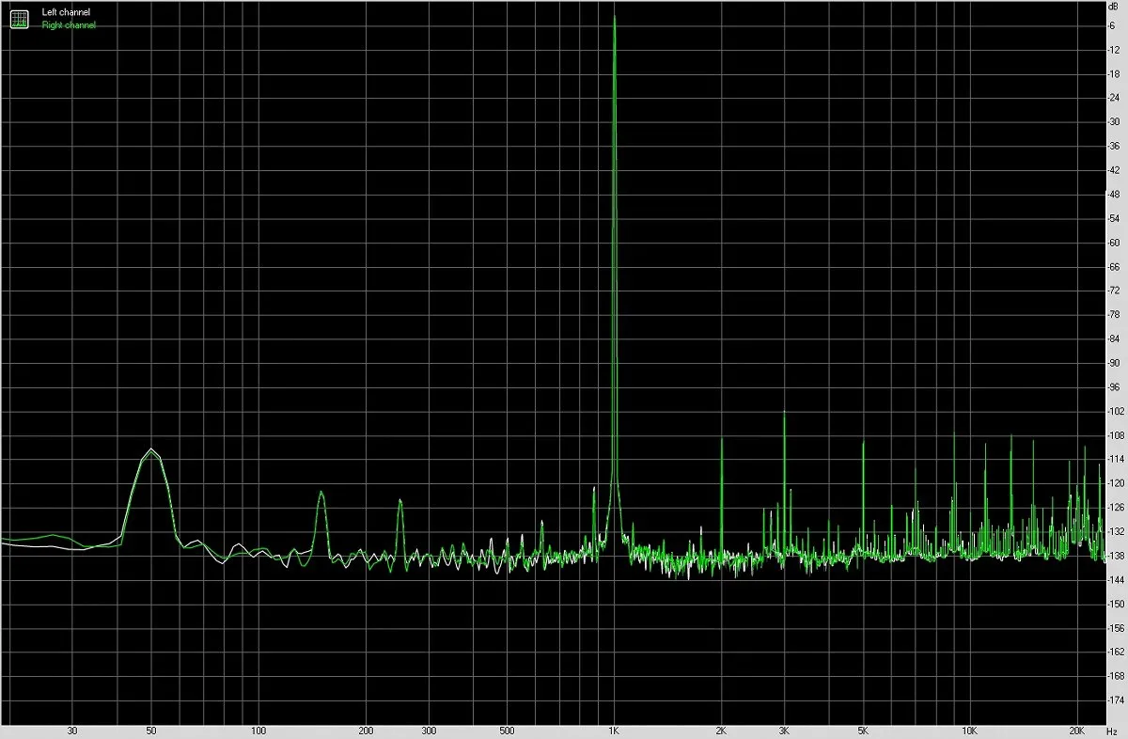Screen dimensions: 1128x739
Task: Click the -72 dB scale label
Action: 1112,291
